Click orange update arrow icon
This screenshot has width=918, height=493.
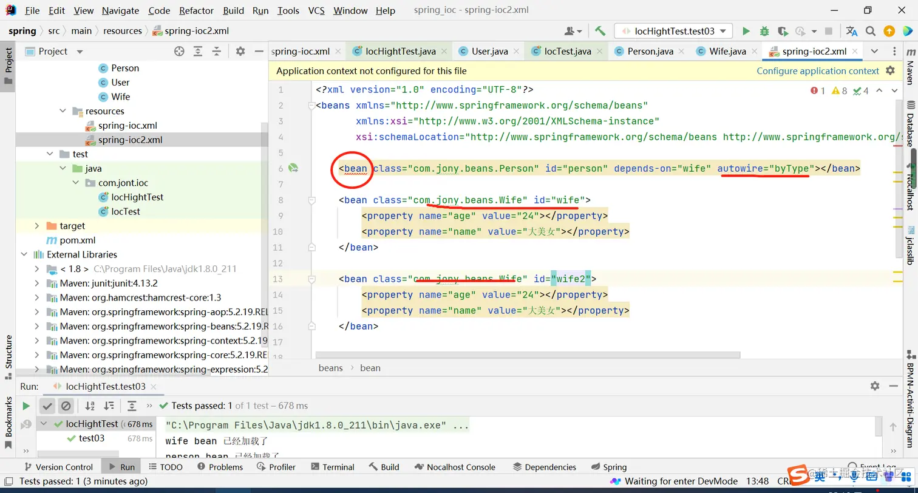(x=889, y=31)
